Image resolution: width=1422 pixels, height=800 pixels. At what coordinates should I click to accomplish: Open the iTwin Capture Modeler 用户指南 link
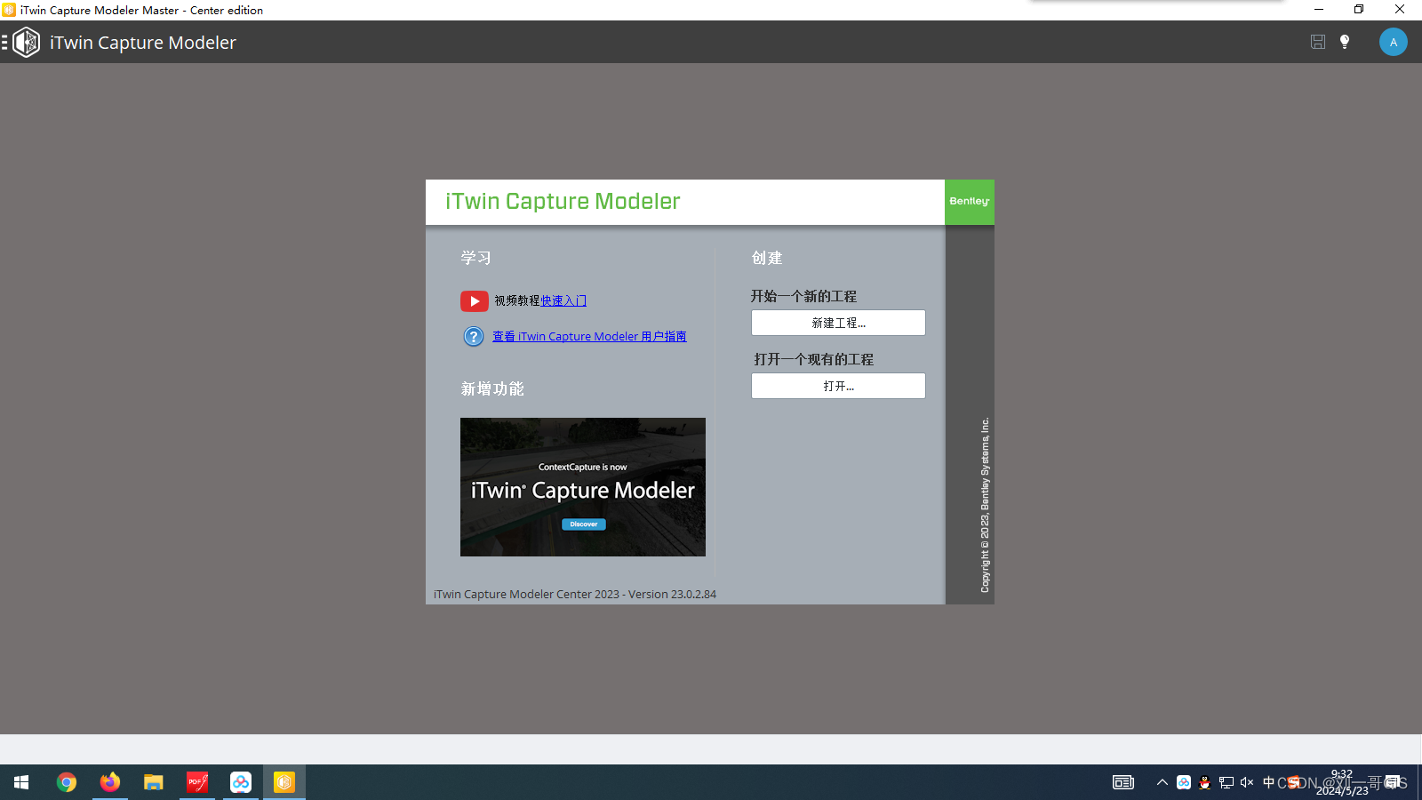(589, 337)
